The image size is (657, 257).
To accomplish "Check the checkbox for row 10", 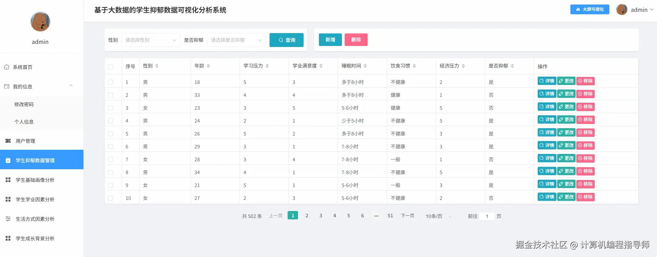I will (x=111, y=198).
